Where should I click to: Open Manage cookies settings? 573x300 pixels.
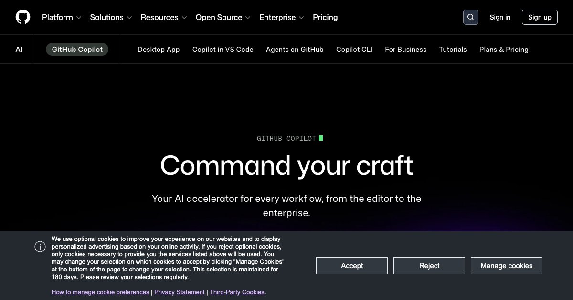pos(507,266)
